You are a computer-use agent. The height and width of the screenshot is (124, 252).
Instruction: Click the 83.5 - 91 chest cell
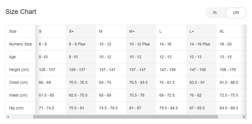click(201, 82)
